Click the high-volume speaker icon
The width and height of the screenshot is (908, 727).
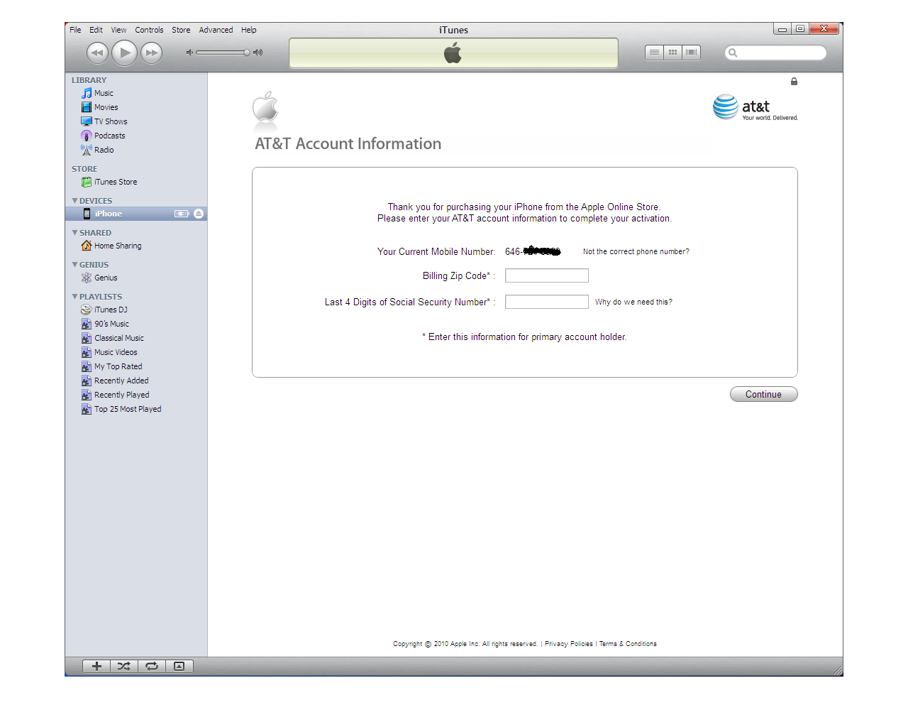(258, 53)
